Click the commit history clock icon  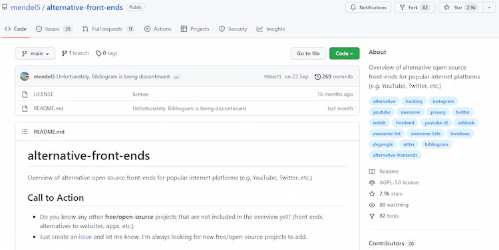point(317,76)
